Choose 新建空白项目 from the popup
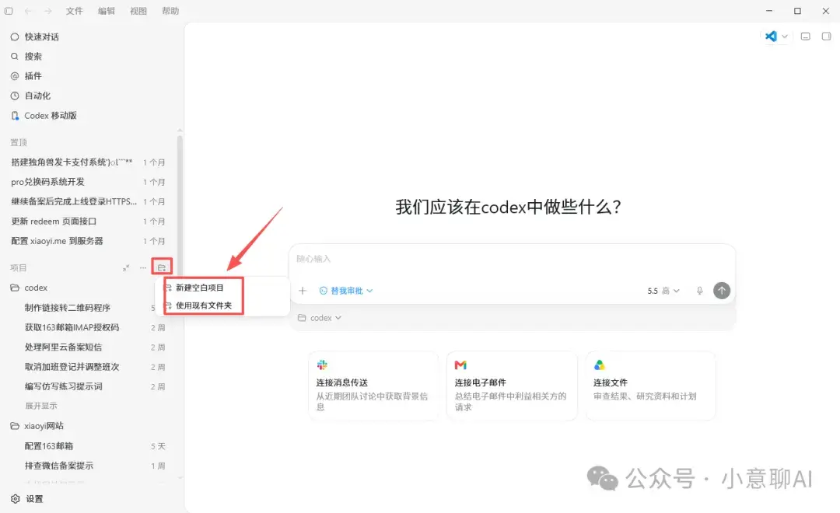Viewport: 840px width, 513px height. pos(199,288)
